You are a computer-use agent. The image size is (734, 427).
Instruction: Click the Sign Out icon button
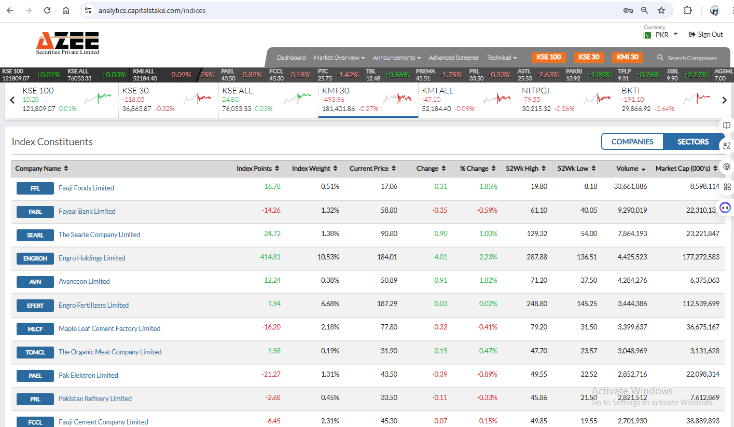[705, 34]
